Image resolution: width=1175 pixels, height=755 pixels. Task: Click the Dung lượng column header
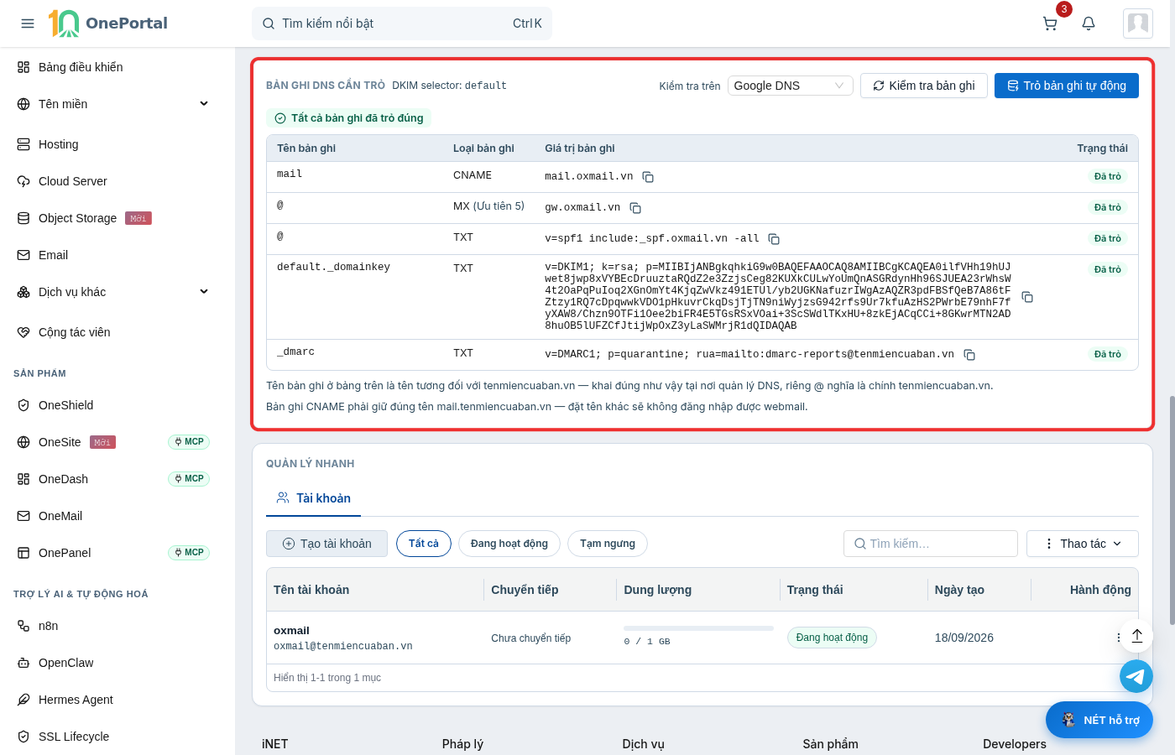point(658,590)
